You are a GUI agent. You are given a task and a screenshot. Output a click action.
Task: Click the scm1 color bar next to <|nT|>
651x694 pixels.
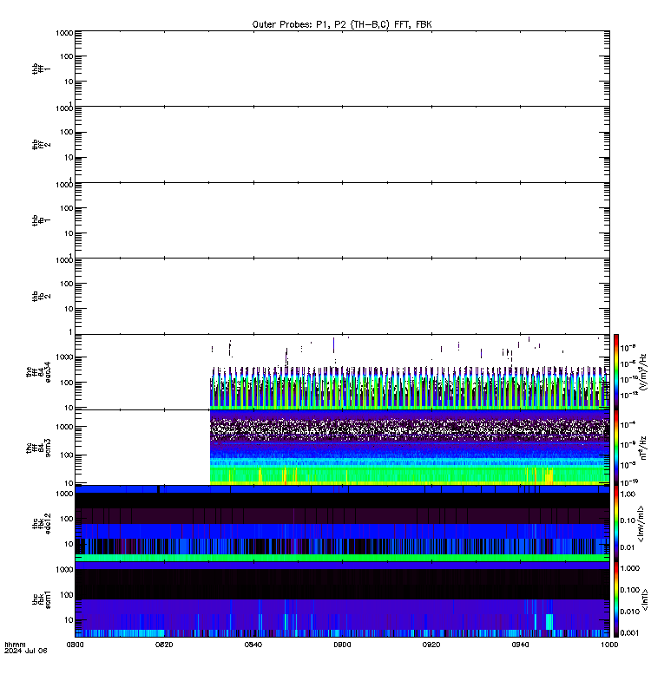(615, 599)
